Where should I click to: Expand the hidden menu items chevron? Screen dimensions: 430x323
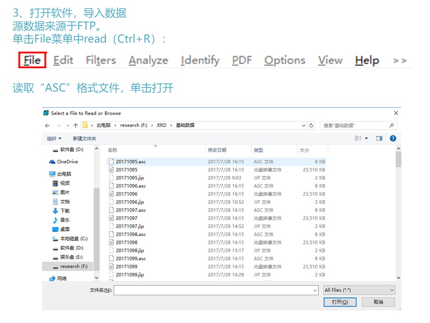(x=400, y=61)
